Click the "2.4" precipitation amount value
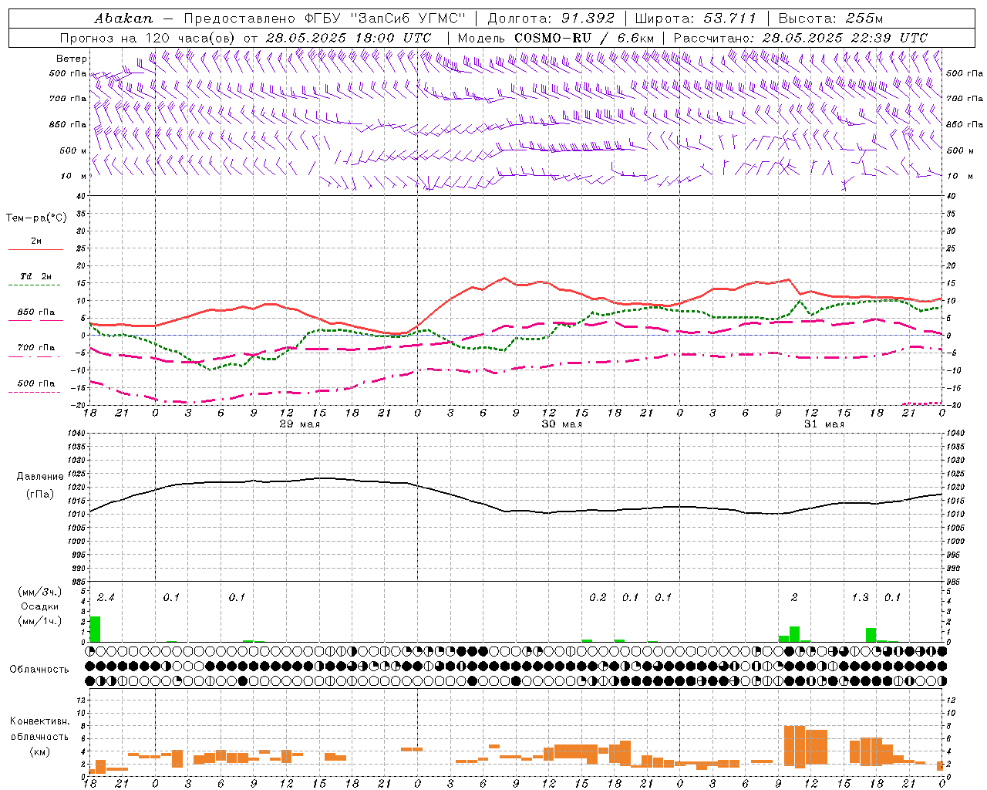This screenshot has height=790, width=987. click(x=106, y=597)
